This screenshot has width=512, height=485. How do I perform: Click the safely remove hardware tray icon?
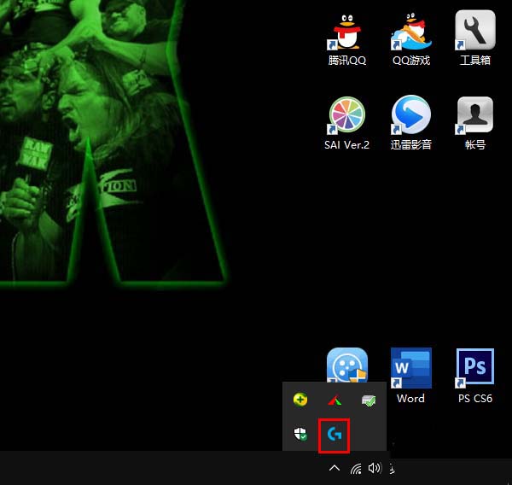pyautogui.click(x=368, y=400)
